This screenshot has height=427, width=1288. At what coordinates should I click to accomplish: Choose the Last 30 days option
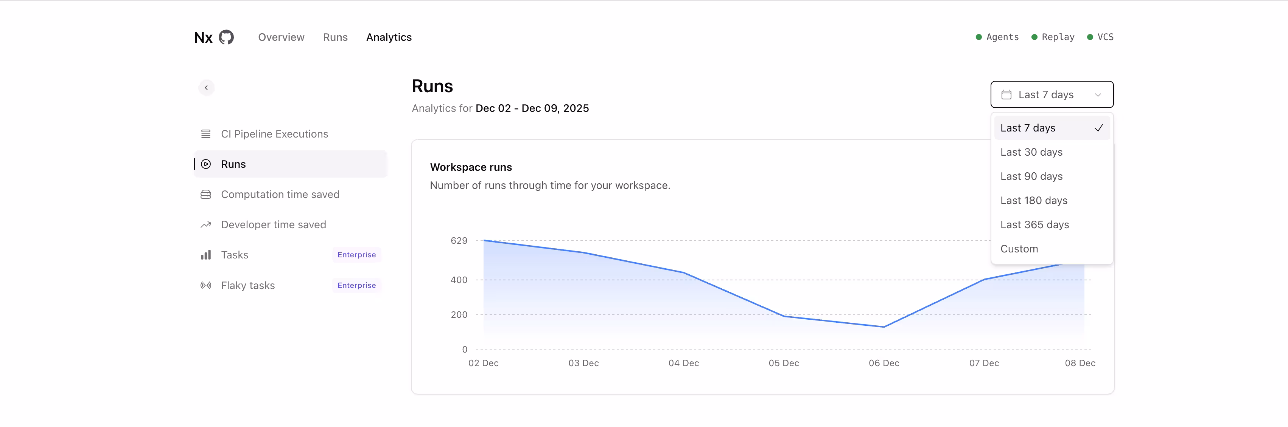(1031, 152)
